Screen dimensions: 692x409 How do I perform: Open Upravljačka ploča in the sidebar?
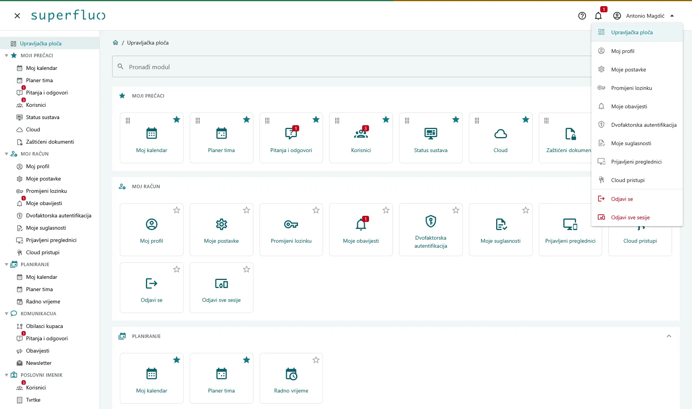(50, 43)
